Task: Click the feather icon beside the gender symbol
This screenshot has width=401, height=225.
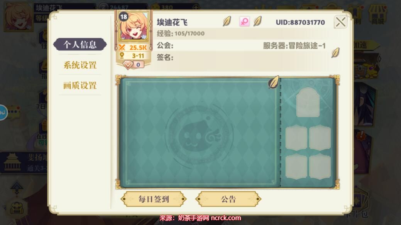Action: click(258, 21)
